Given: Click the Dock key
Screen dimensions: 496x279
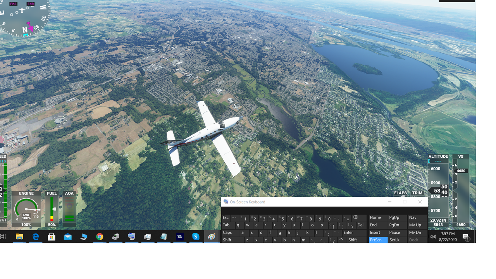Looking at the screenshot, I should (417, 240).
